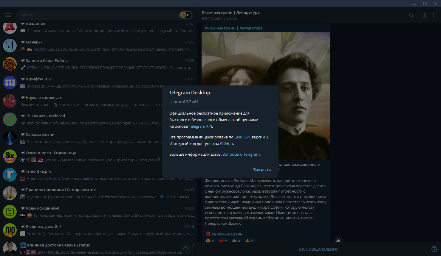Open the GNU GPL license link
The image size is (441, 256).
(x=242, y=137)
